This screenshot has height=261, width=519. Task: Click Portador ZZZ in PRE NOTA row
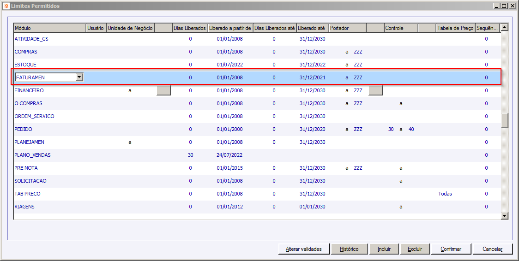point(358,168)
